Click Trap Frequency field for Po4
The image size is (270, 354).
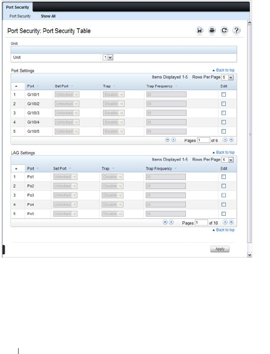click(166, 204)
